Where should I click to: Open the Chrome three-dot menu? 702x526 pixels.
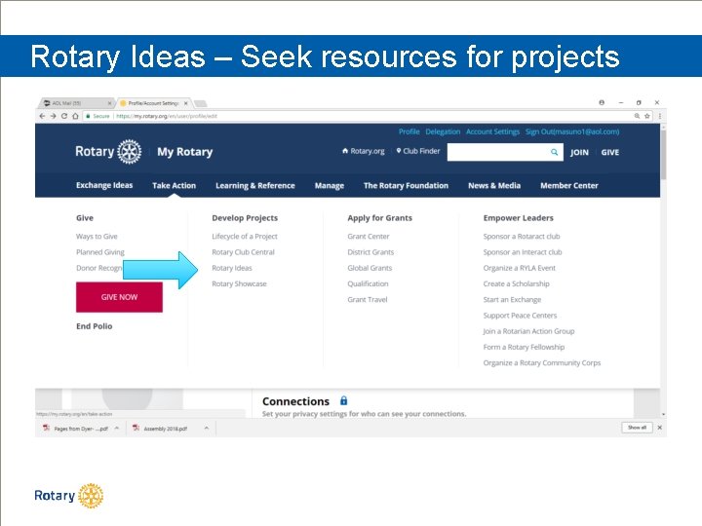tap(659, 116)
